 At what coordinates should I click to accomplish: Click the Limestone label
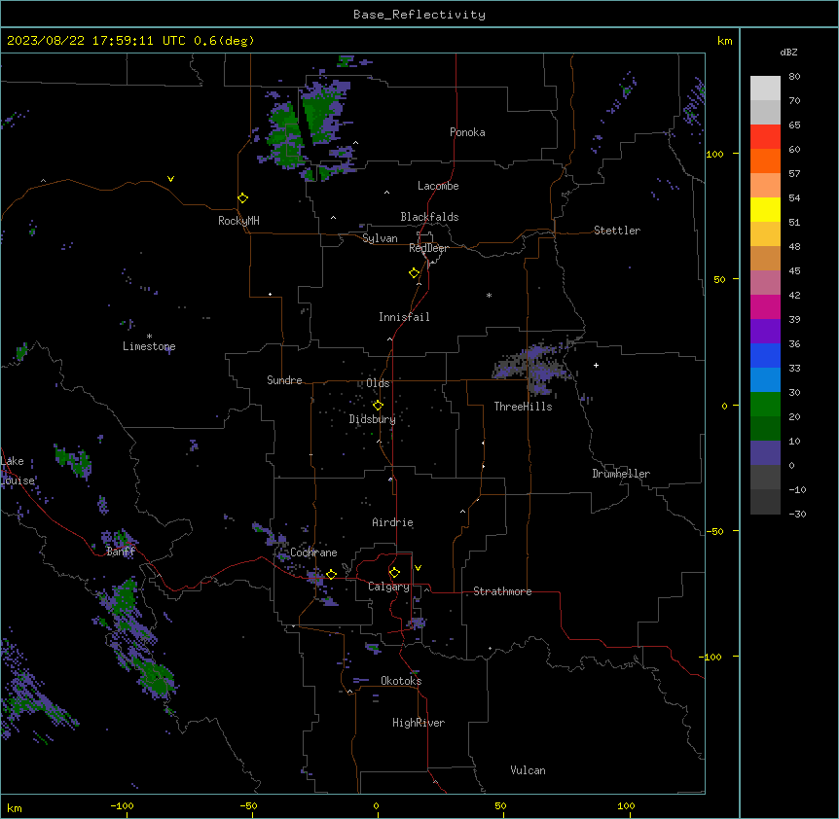(x=149, y=346)
